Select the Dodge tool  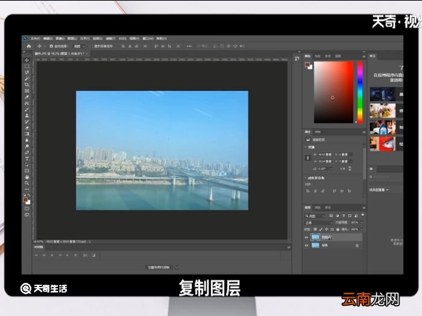[27, 146]
